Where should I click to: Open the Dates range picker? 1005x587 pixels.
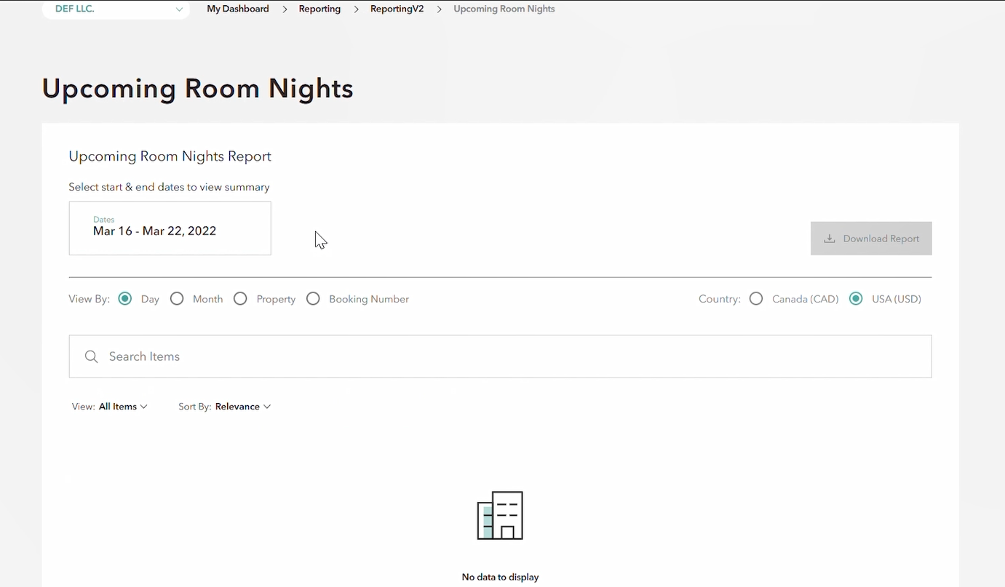[x=170, y=228]
